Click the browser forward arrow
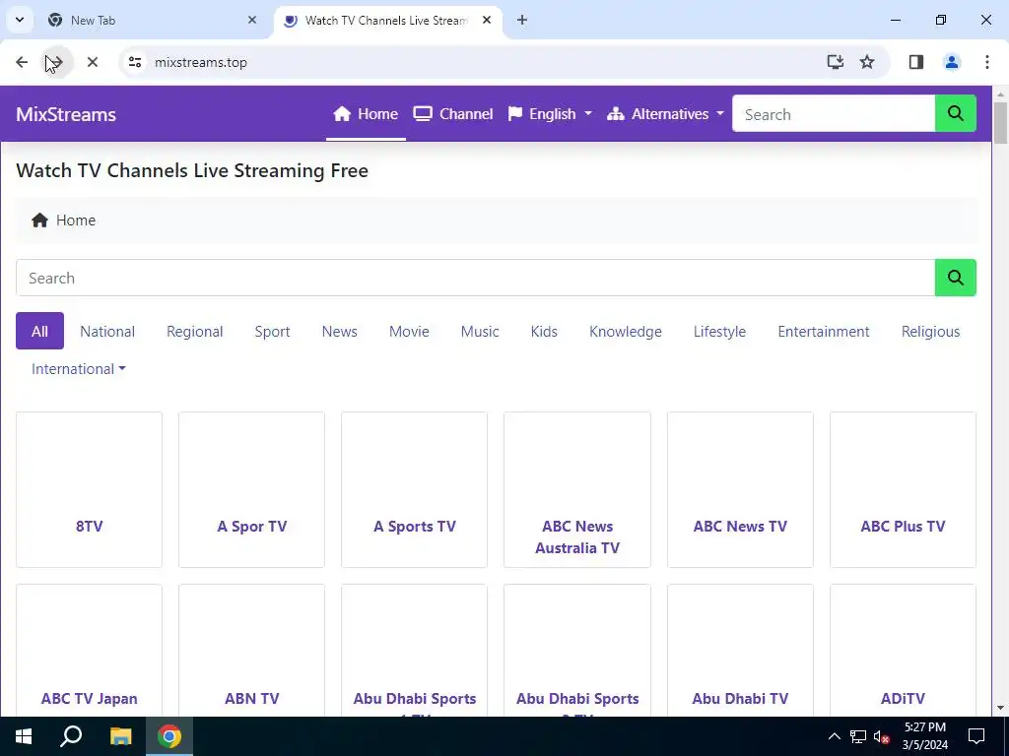This screenshot has width=1009, height=756. (x=56, y=62)
